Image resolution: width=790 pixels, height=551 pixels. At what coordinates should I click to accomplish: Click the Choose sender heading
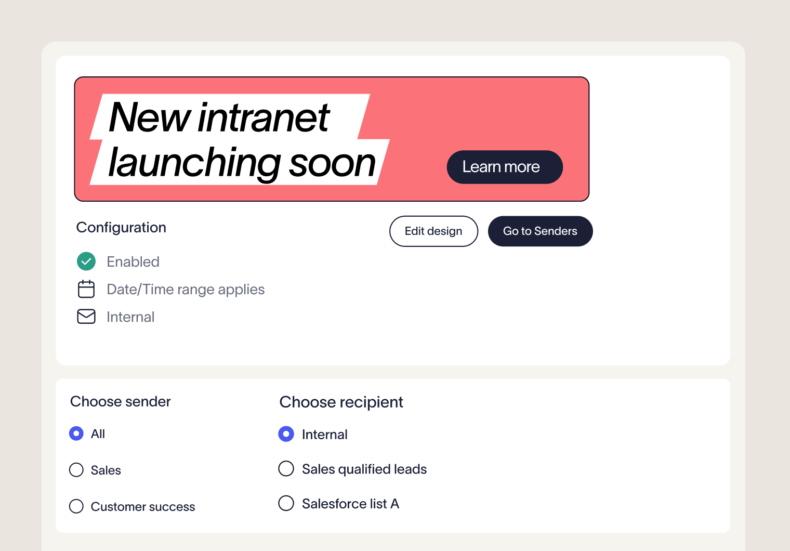[121, 401]
